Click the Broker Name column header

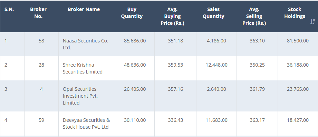(84, 9)
